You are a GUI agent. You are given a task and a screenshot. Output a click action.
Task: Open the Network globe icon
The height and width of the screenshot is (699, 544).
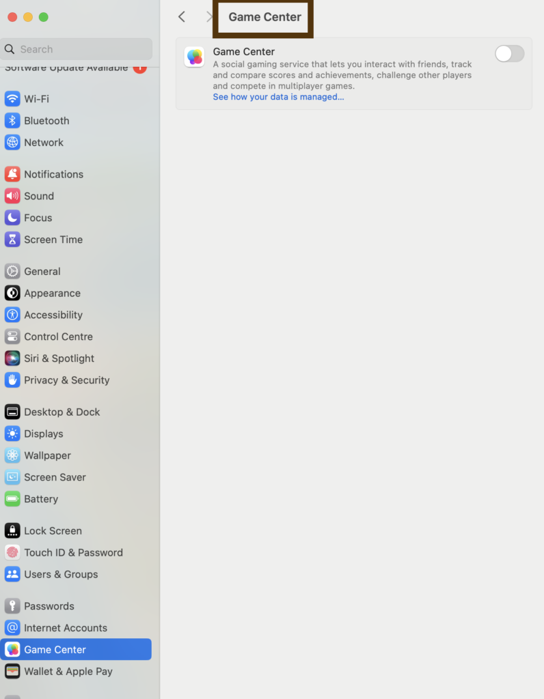pos(12,142)
